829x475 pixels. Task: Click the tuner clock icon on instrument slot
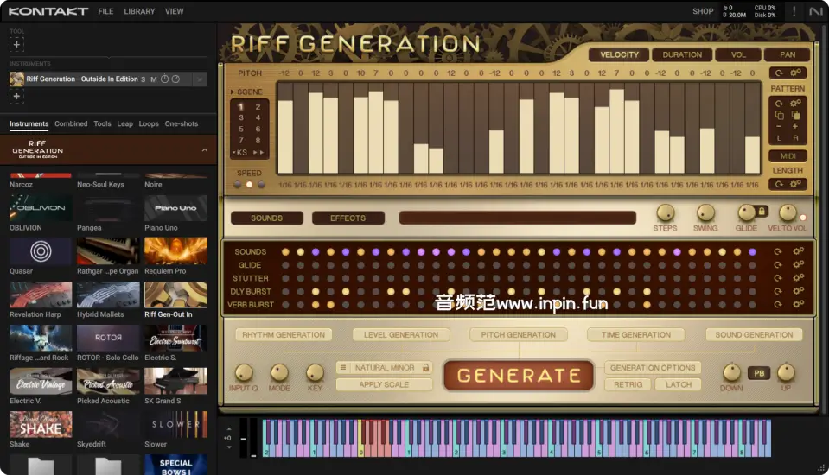164,79
